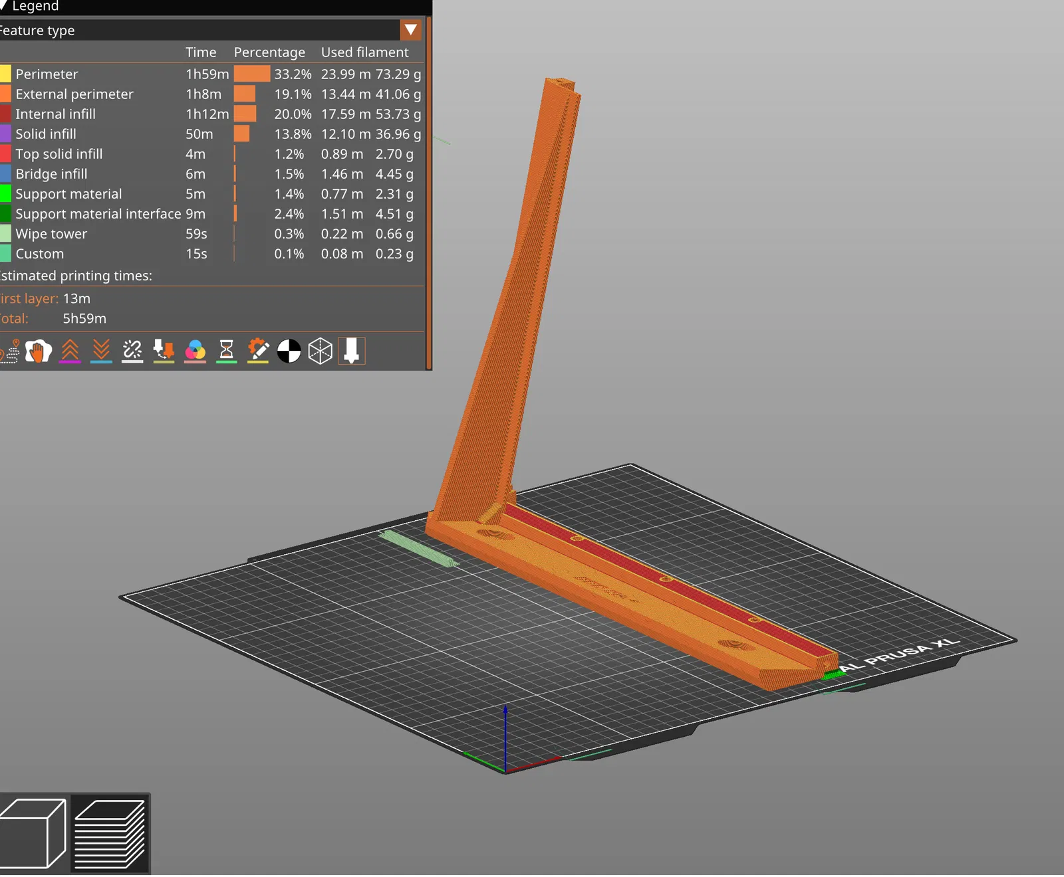Collapse the Legend panel
Screen dimensions: 1064x877
coord(3,6)
